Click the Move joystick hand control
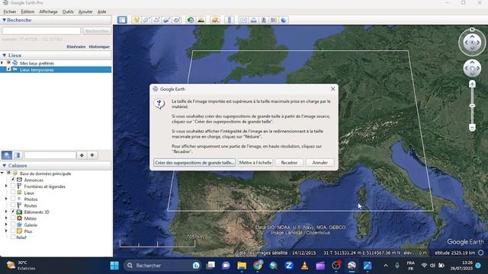 tap(472, 68)
